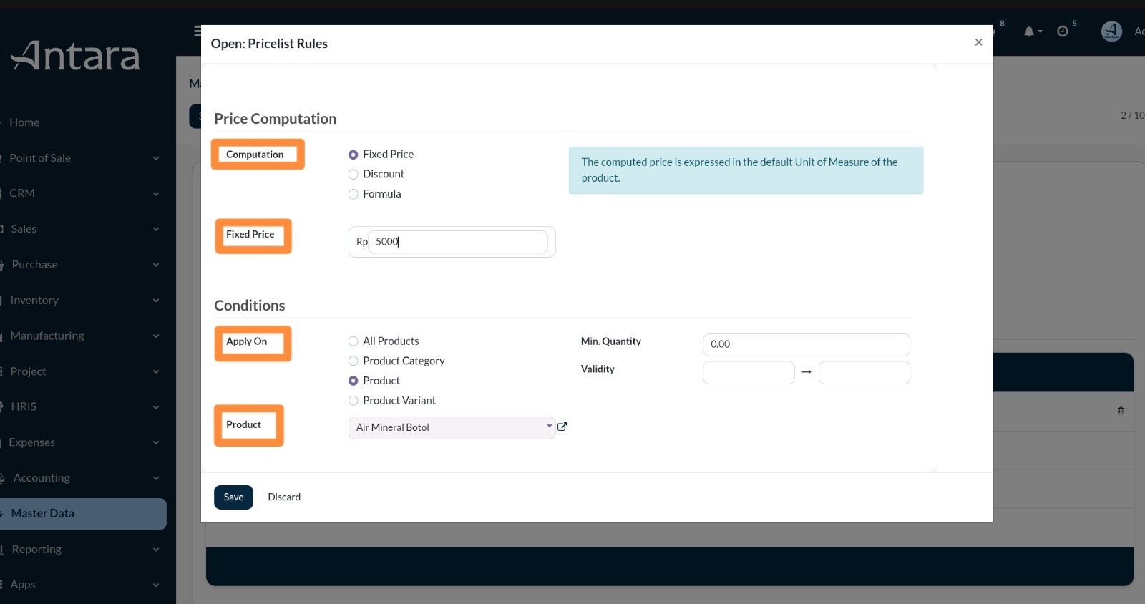The height and width of the screenshot is (604, 1145).
Task: Expand the HRIS menu chevron
Action: 156,406
